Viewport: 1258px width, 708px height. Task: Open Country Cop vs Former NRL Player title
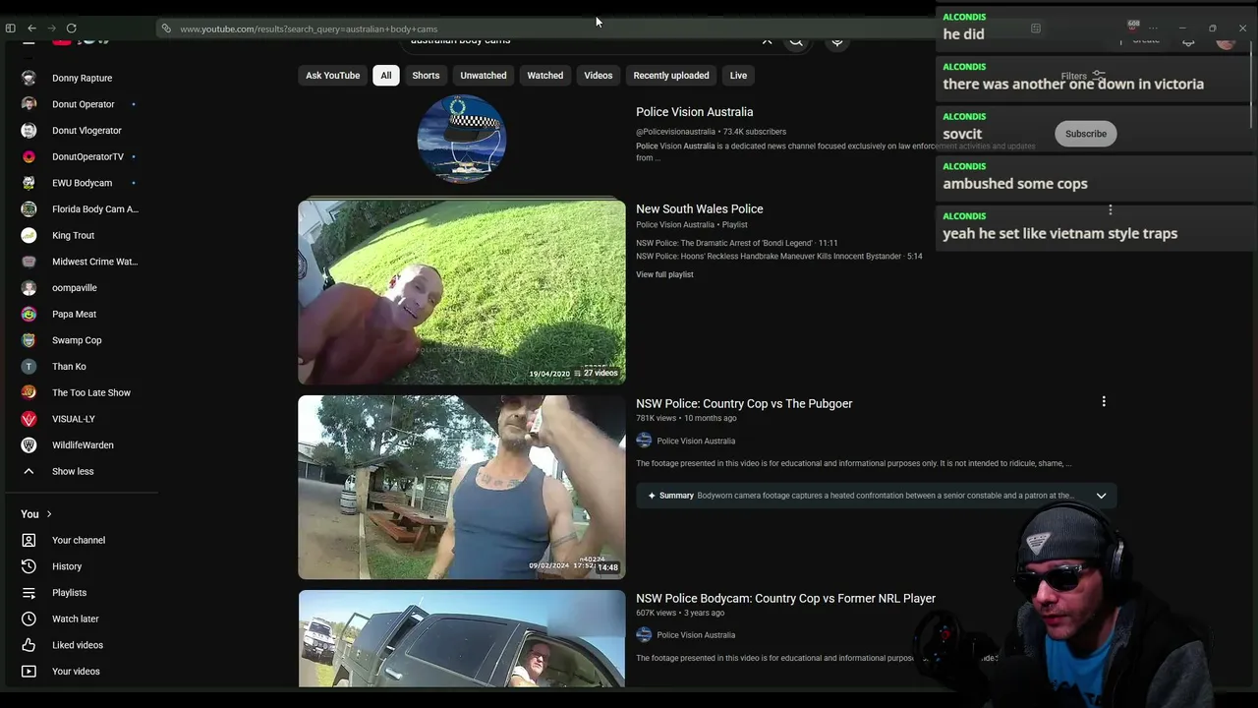click(x=785, y=598)
